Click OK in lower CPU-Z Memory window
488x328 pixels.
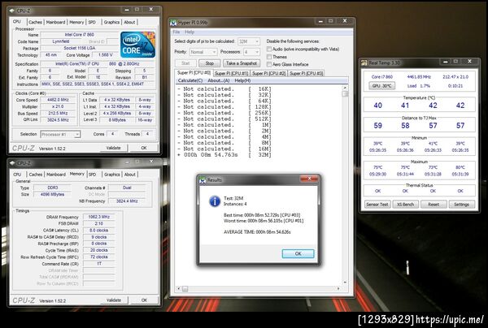pos(144,300)
